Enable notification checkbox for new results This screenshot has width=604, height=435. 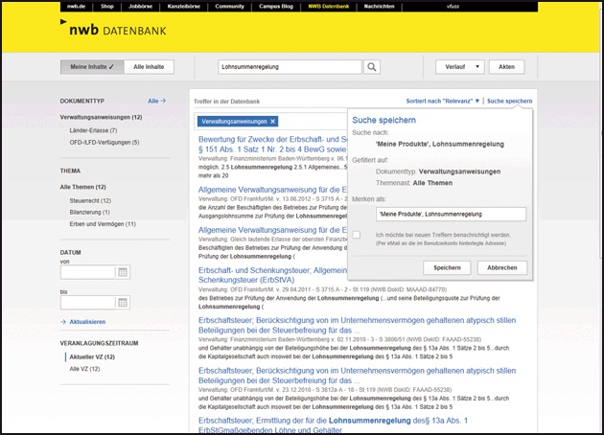pyautogui.click(x=357, y=235)
